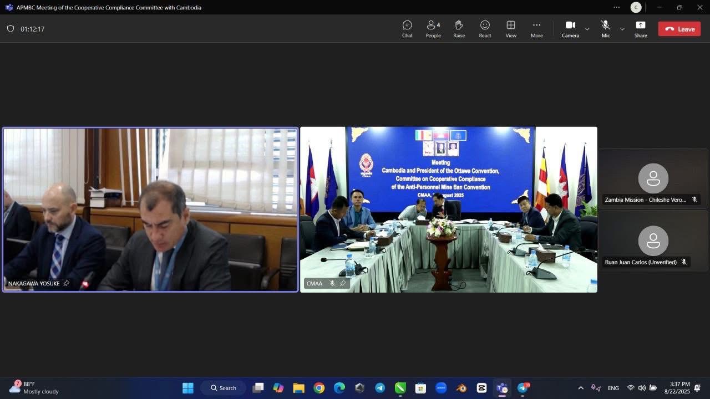This screenshot has width=710, height=399.
Task: Select the CMAA video tile
Action: coord(448,209)
